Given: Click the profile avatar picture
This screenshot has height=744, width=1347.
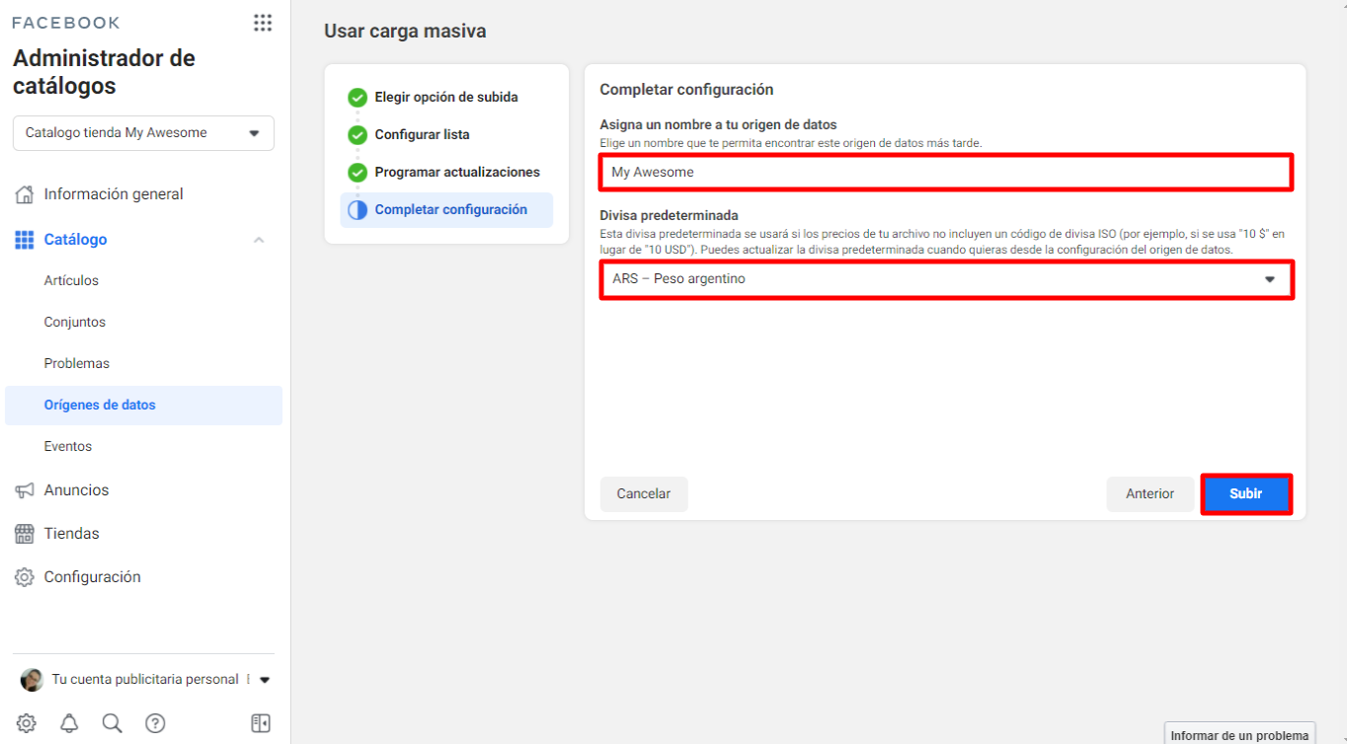Looking at the screenshot, I should tap(32, 680).
